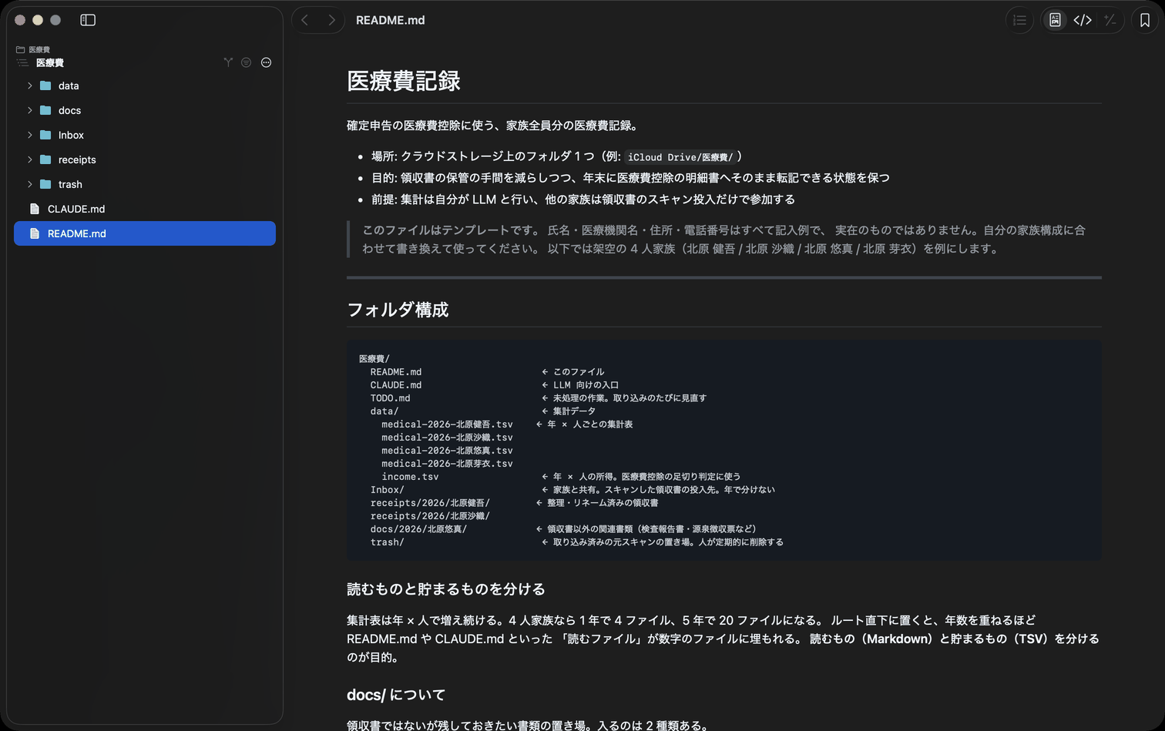The width and height of the screenshot is (1165, 731).
Task: Switch to rendered preview mode icon
Action: (x=1055, y=20)
